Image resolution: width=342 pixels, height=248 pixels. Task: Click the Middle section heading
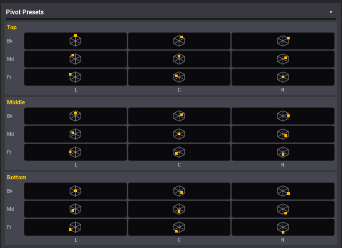click(x=16, y=102)
